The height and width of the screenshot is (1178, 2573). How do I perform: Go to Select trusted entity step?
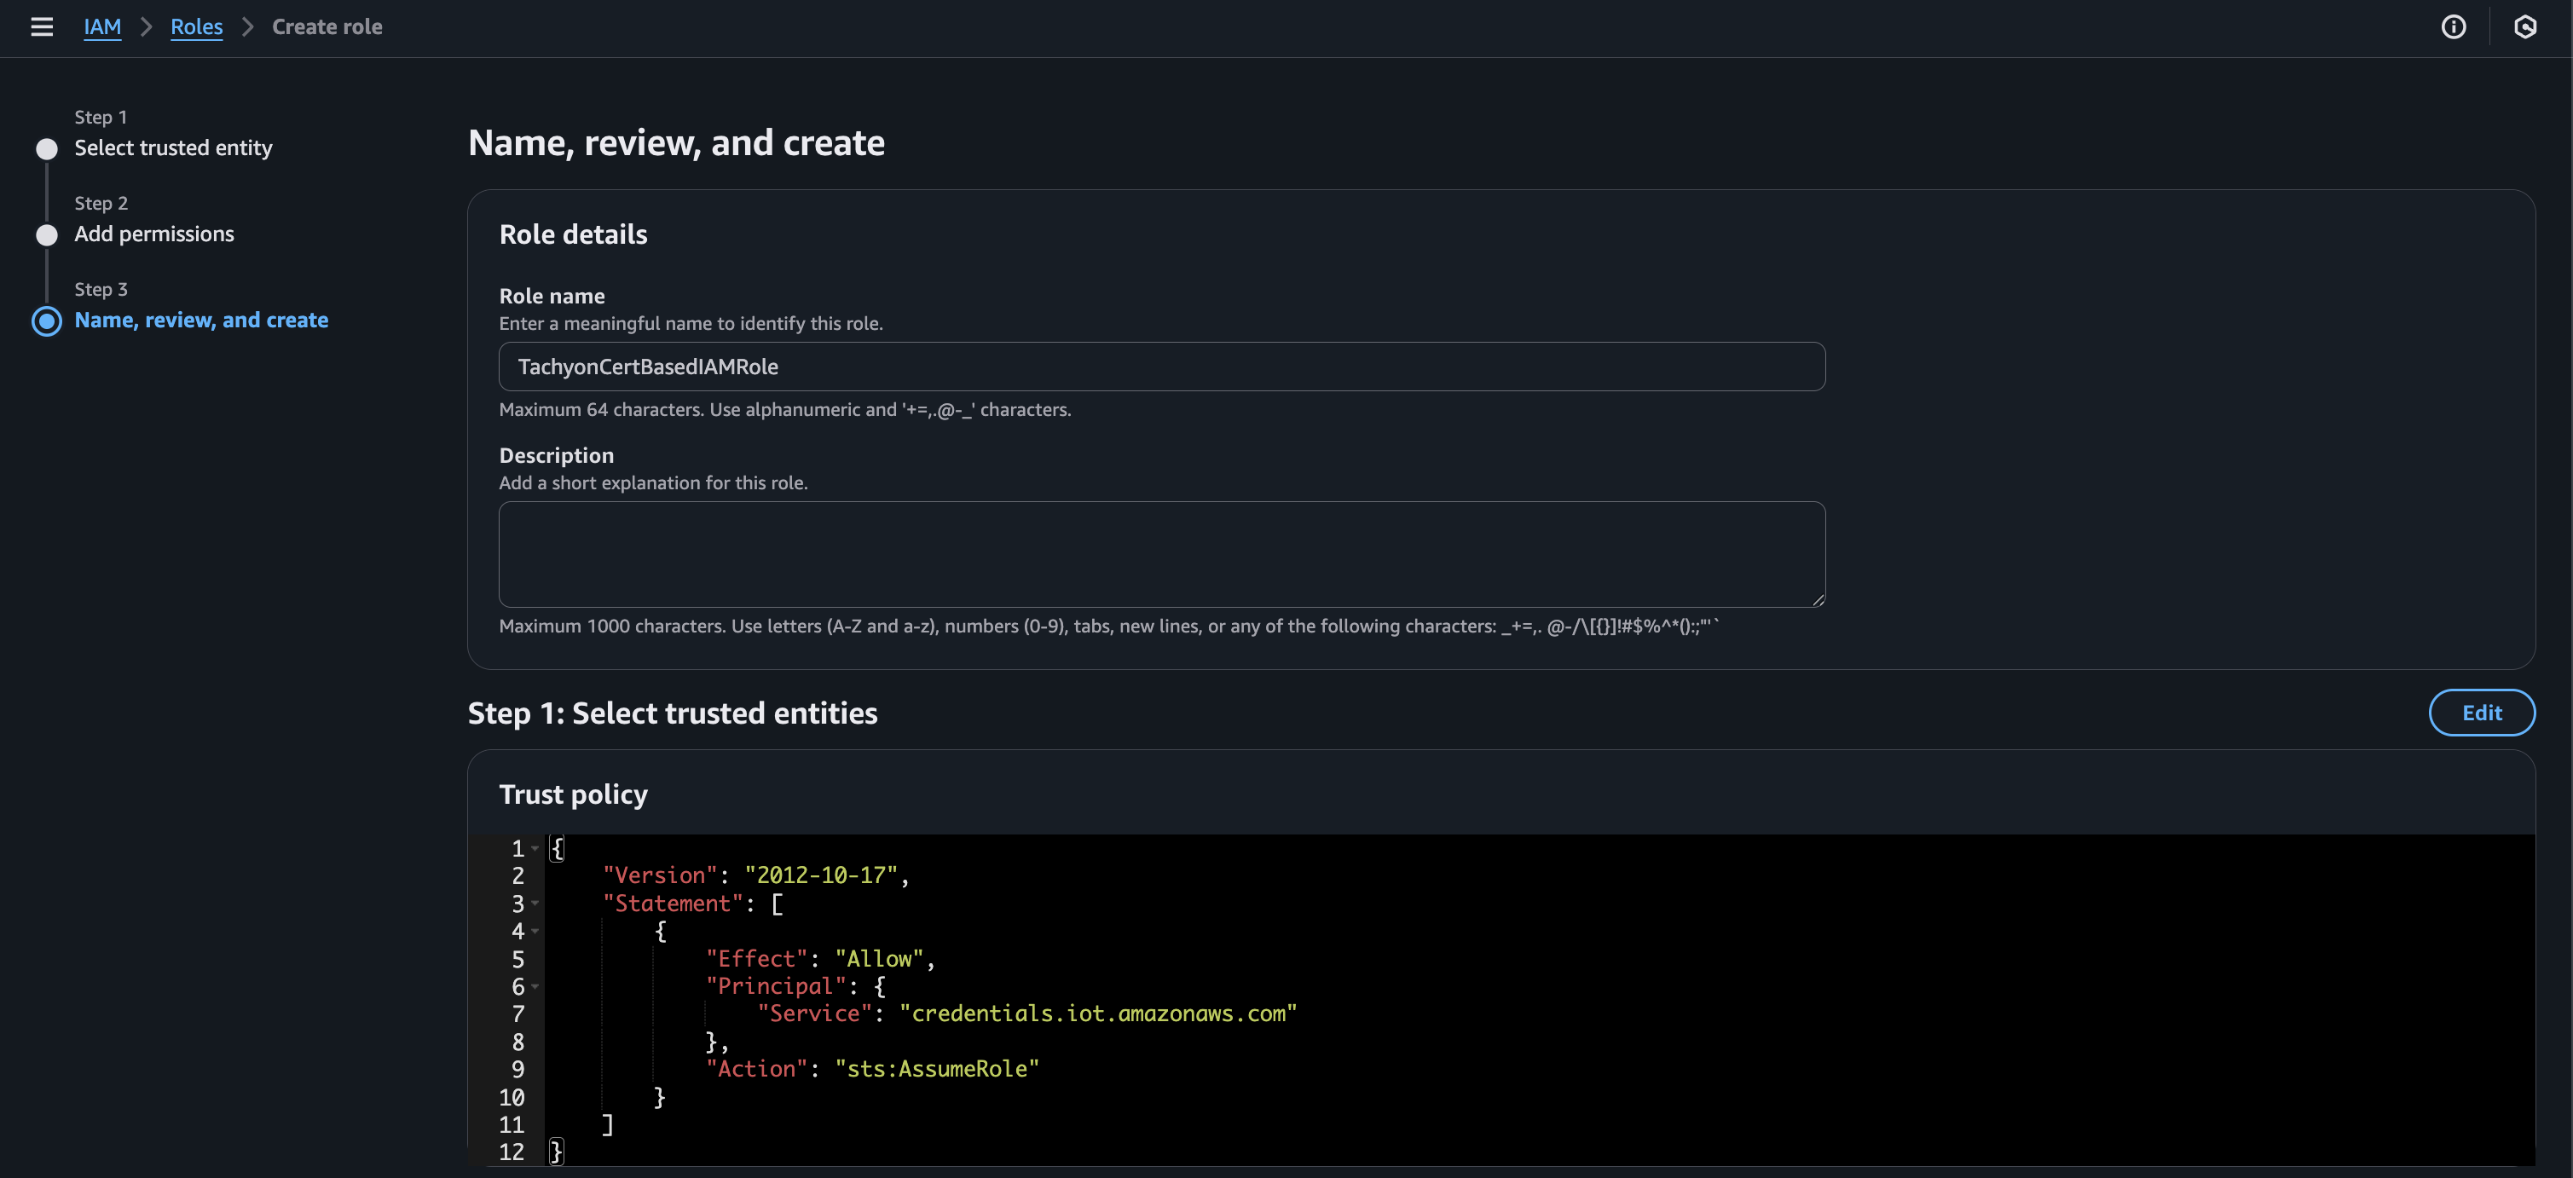point(173,147)
